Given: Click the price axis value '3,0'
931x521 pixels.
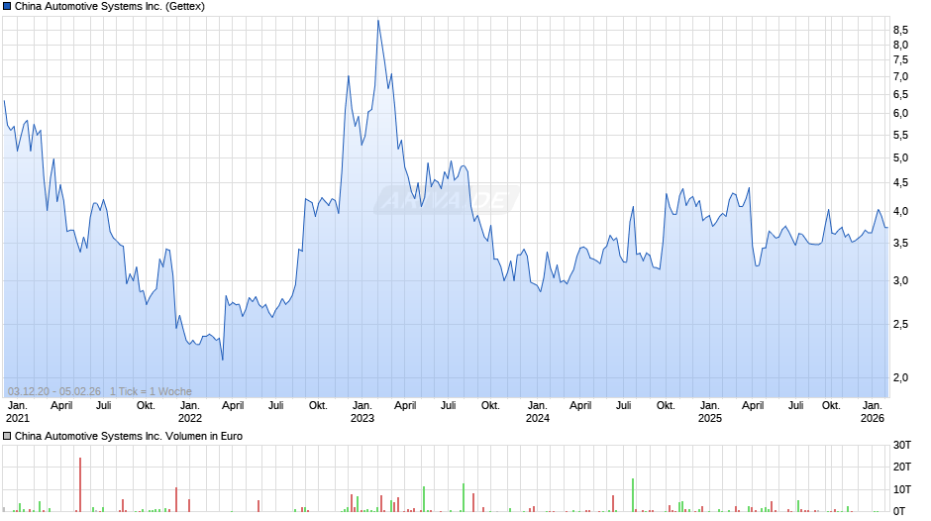Looking at the screenshot, I should [900, 281].
